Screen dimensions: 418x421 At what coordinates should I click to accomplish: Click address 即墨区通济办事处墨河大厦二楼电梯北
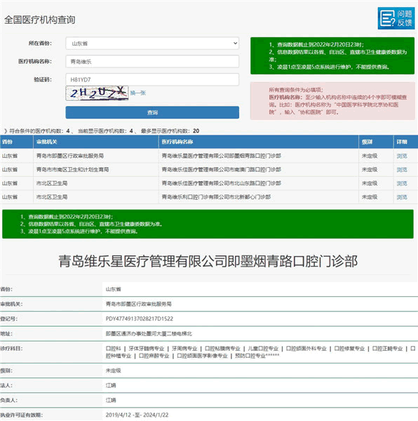149,334
